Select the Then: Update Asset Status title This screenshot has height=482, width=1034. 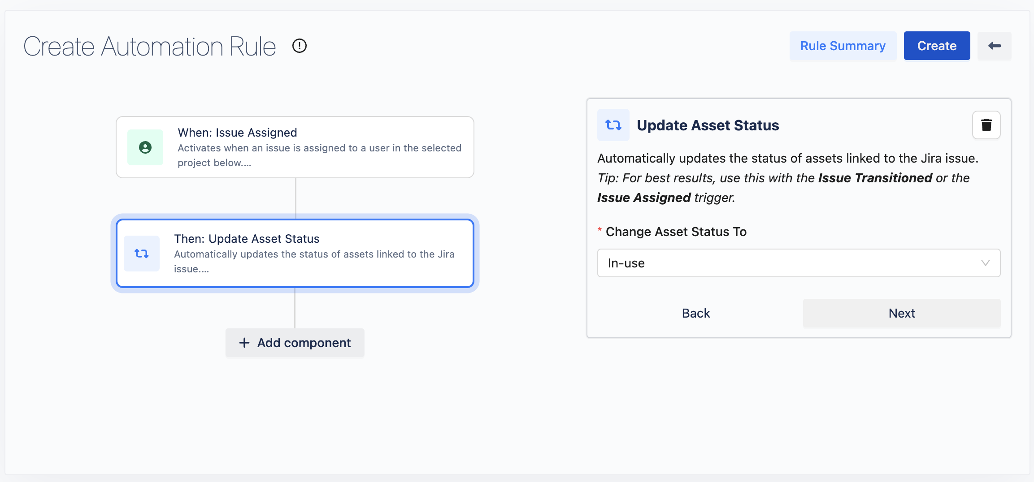[247, 239]
